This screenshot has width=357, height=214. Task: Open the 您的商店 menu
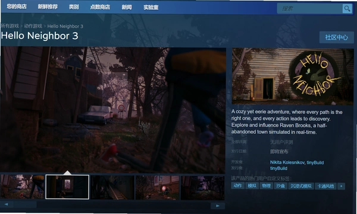coord(17,7)
